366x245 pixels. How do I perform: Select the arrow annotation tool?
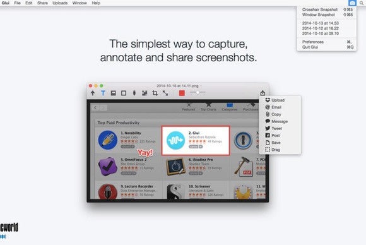tap(93, 93)
